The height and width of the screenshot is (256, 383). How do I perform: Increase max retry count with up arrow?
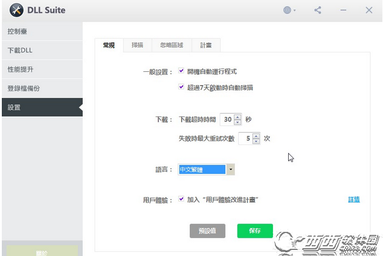click(x=256, y=136)
